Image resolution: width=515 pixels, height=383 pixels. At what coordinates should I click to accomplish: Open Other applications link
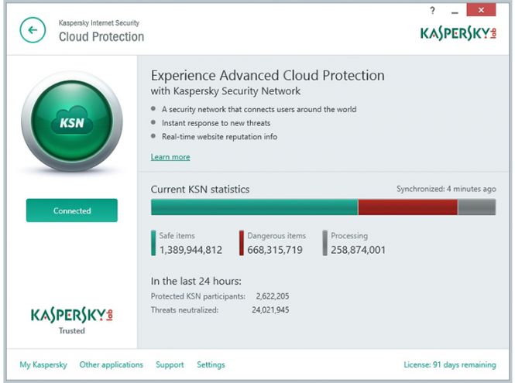pyautogui.click(x=112, y=364)
